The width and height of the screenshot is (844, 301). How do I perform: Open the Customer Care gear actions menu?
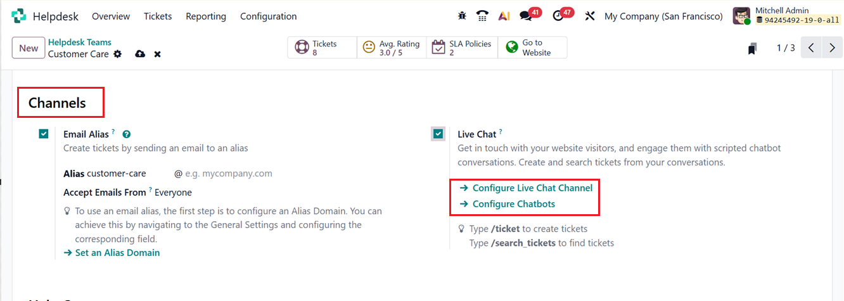click(x=117, y=54)
